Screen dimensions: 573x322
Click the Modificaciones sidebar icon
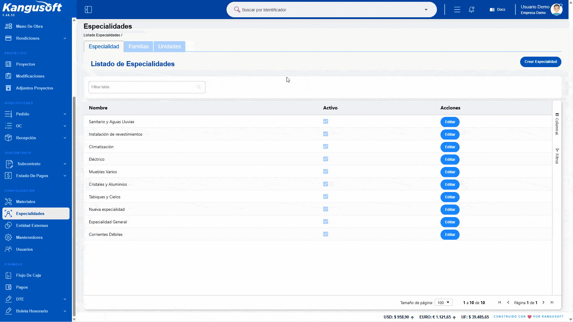pyautogui.click(x=8, y=76)
